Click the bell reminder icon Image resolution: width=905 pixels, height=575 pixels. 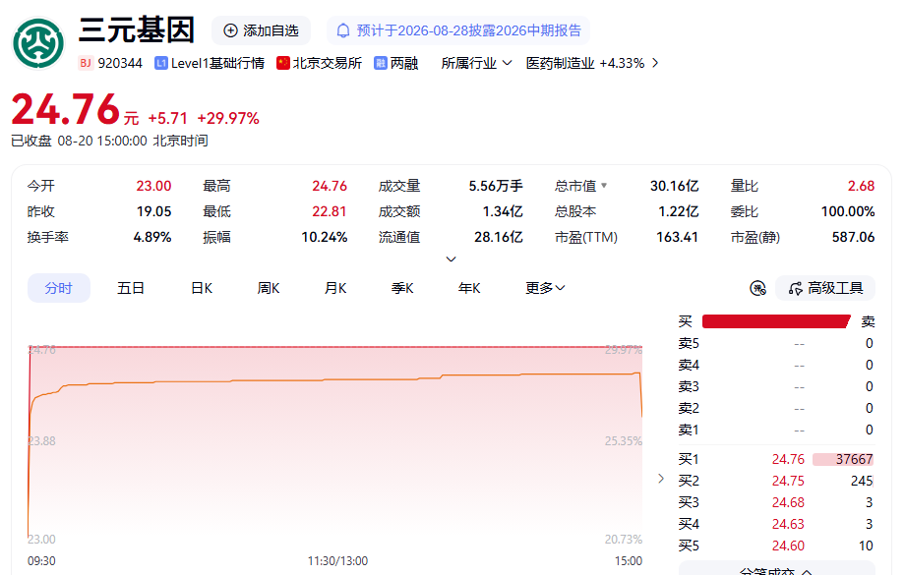pos(343,30)
